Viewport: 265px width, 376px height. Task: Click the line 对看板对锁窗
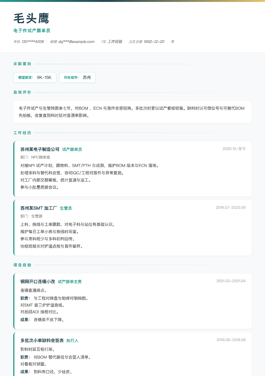pos(34,364)
